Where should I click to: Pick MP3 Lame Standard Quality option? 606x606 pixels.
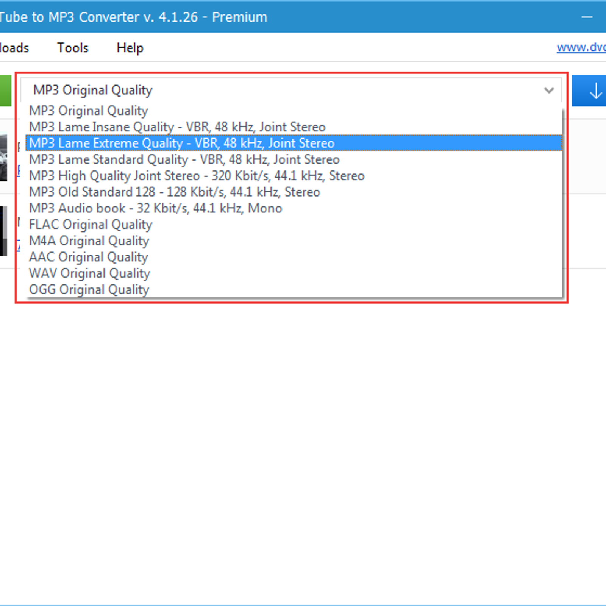(294, 159)
